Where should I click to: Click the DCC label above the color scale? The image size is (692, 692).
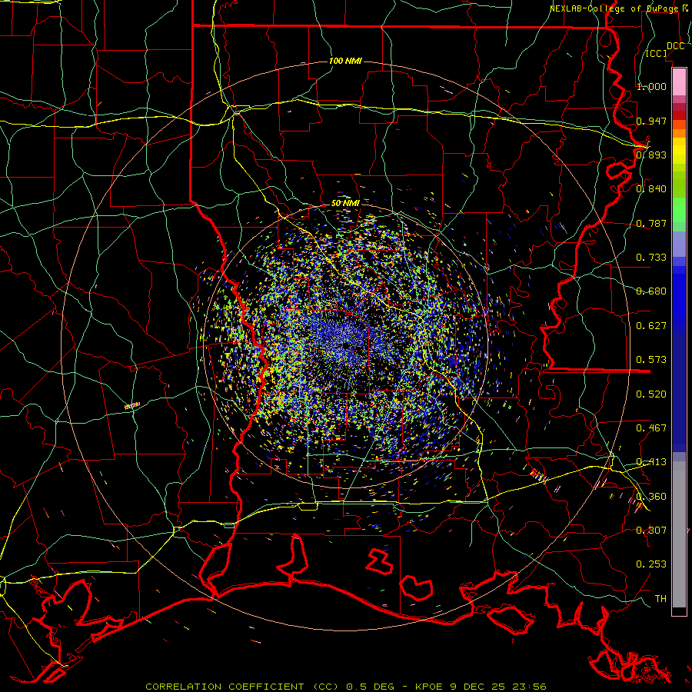coord(675,46)
